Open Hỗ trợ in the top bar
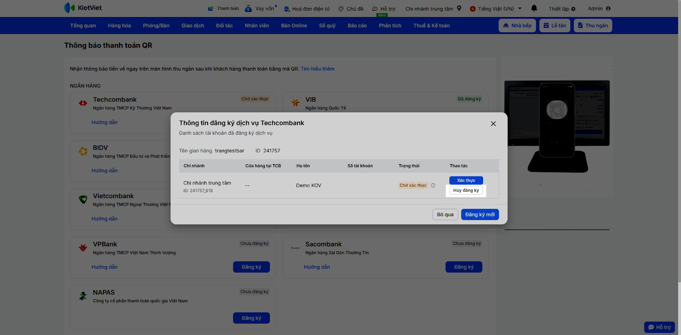 click(383, 9)
